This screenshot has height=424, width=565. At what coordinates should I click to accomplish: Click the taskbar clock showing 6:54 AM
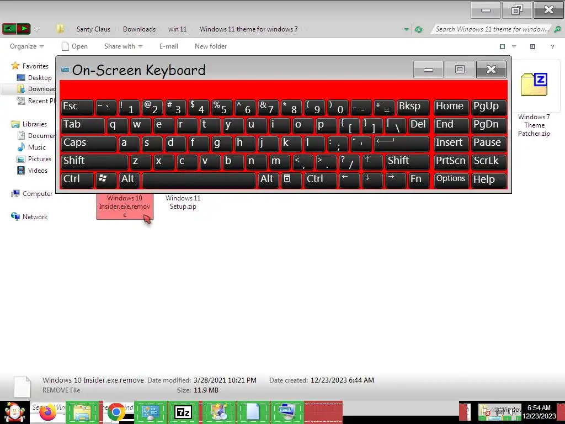coord(539,412)
